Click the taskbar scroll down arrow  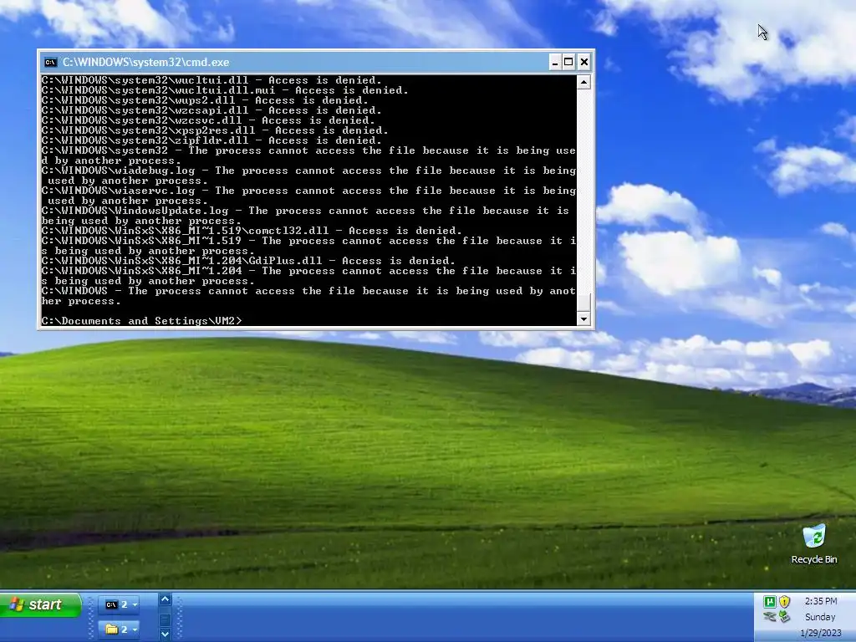click(x=165, y=634)
